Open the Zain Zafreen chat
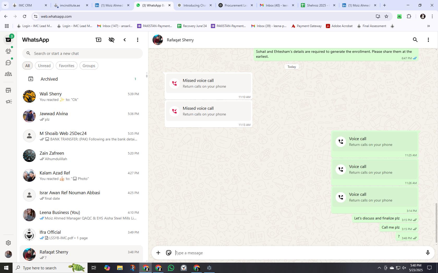438x273 pixels. click(81, 156)
